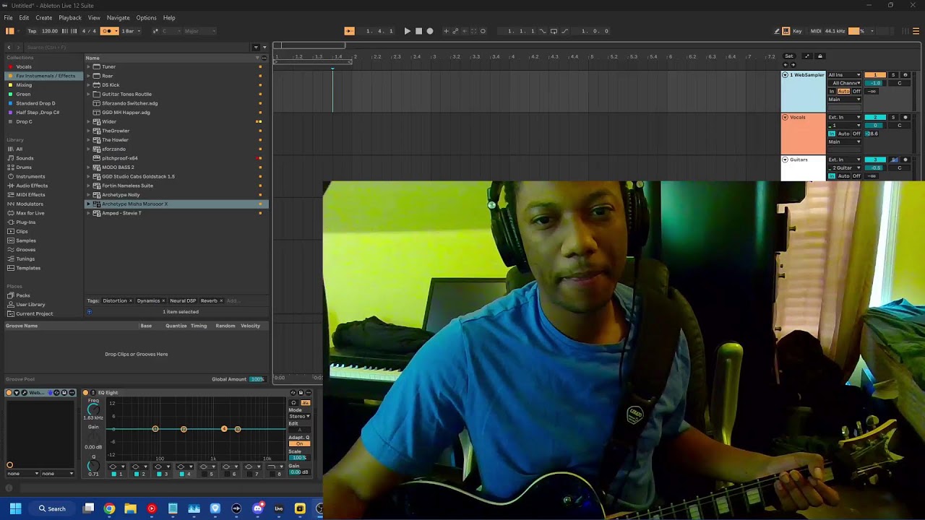Open the 1 Bar quantization dropdown
This screenshot has width=925, height=520.
131,31
